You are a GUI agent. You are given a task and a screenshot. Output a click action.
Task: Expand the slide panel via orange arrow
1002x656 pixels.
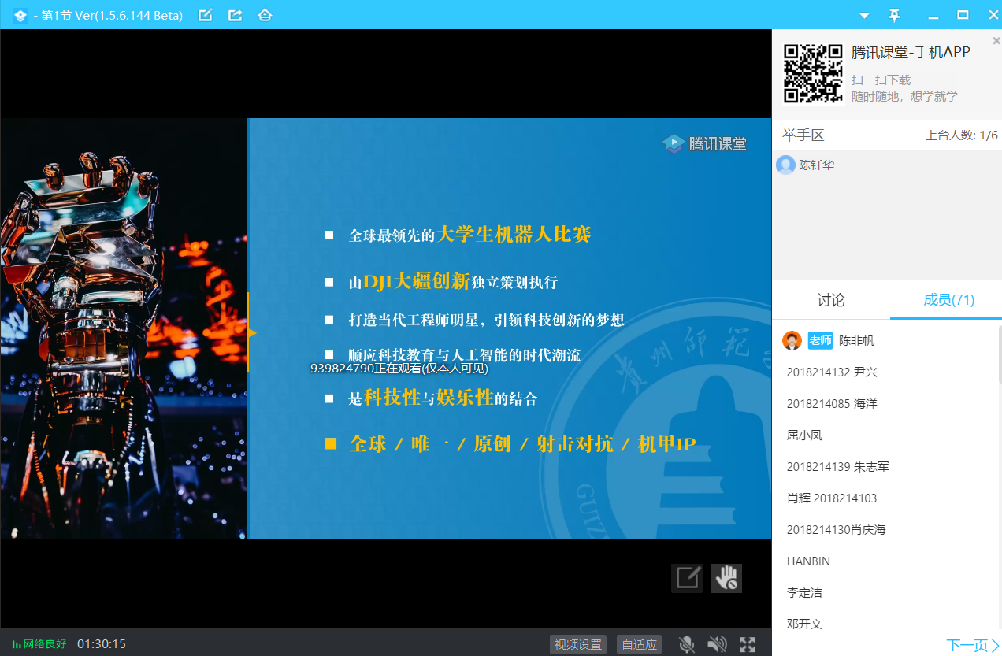pos(251,332)
